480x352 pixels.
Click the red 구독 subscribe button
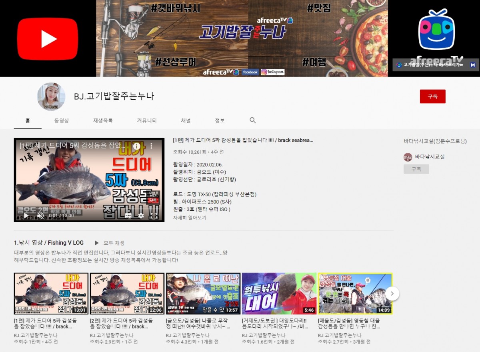pos(432,97)
